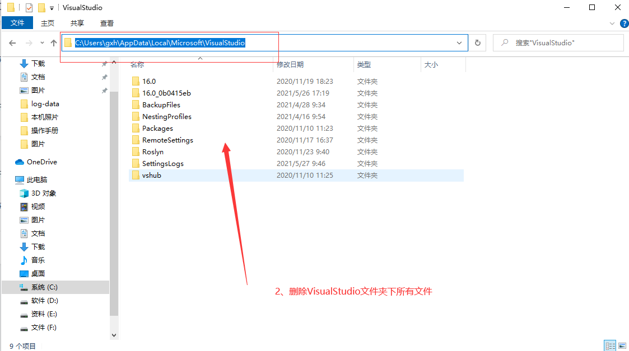The height and width of the screenshot is (351, 629).
Task: Click the 2021/5/27 9:46 date cell
Action: click(x=301, y=164)
